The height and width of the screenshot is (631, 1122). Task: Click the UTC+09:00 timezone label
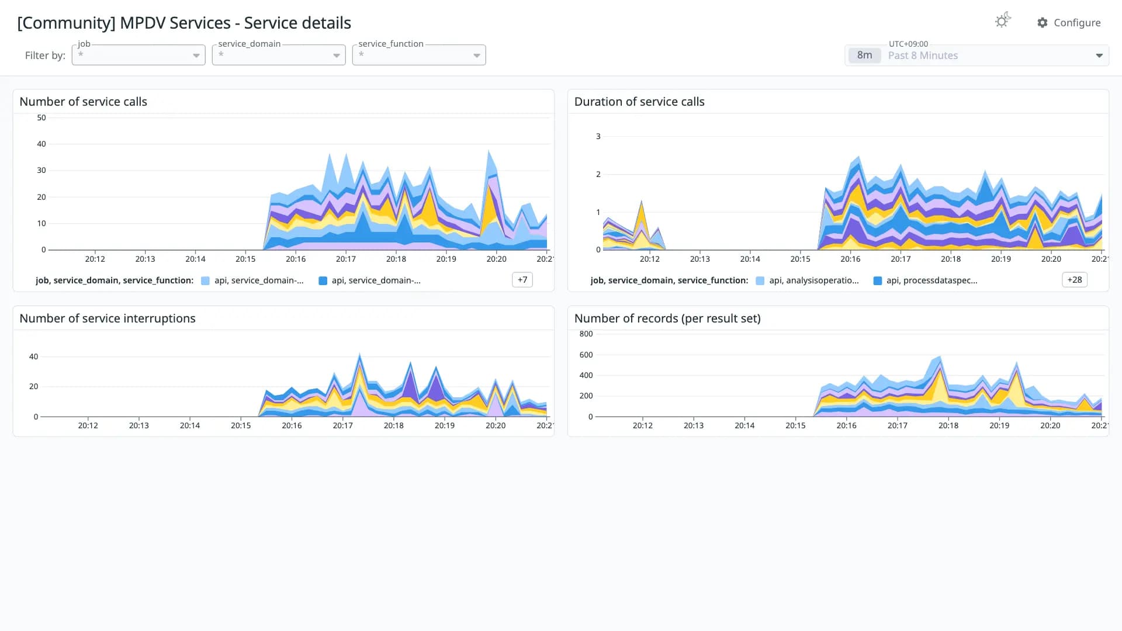coord(908,44)
